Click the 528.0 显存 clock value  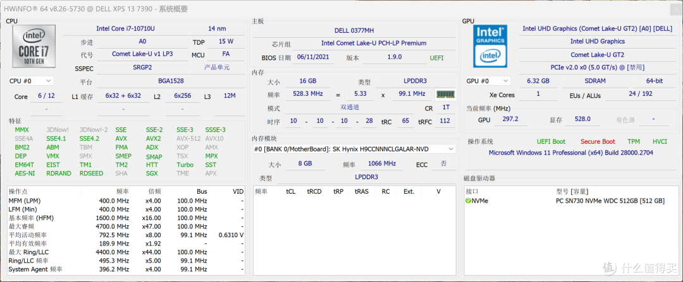click(582, 119)
